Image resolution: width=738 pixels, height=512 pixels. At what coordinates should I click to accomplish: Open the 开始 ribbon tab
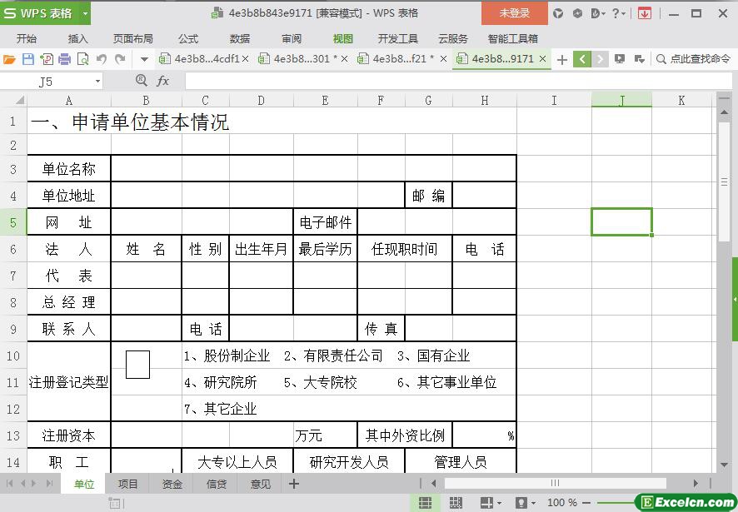27,38
